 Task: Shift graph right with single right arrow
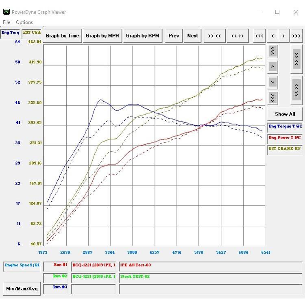pyautogui.click(x=283, y=36)
